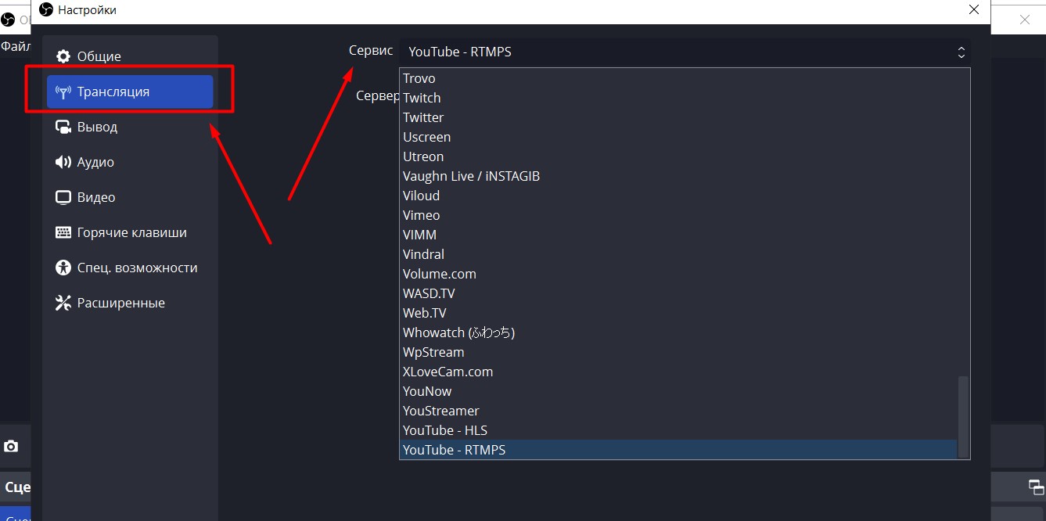This screenshot has height=521, width=1046.
Task: Open the Файл menu behind the dialog
Action: (x=15, y=46)
